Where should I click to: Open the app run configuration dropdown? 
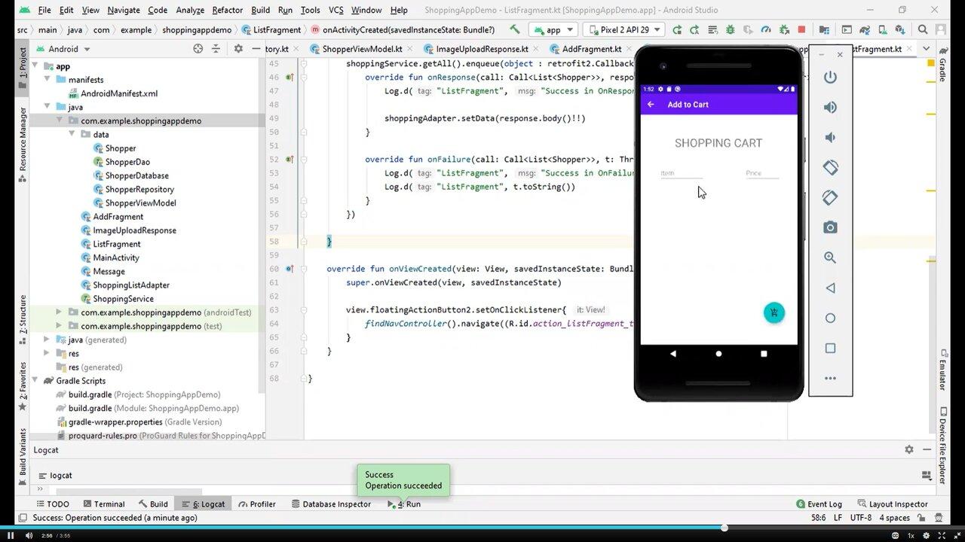553,30
